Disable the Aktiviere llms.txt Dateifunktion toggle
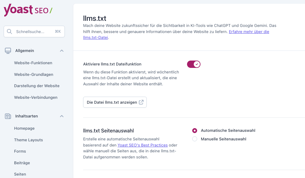Screen dimensions: 305x178 [x=194, y=64]
